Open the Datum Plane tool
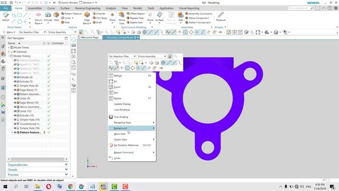This screenshot has height=191, width=339. click(38, 18)
